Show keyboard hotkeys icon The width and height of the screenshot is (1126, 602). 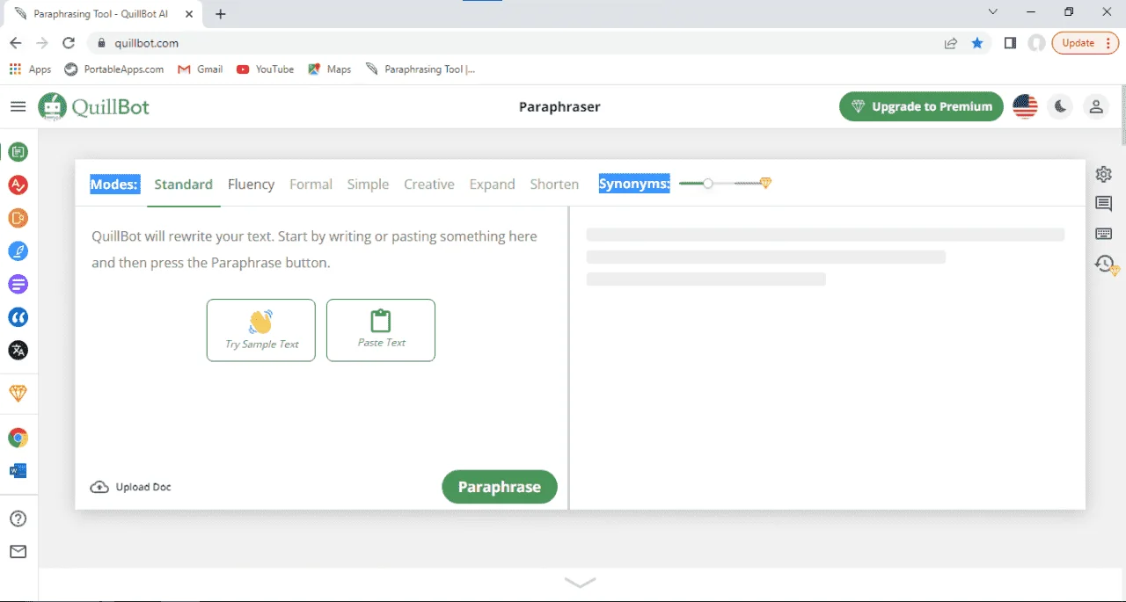pos(1103,234)
